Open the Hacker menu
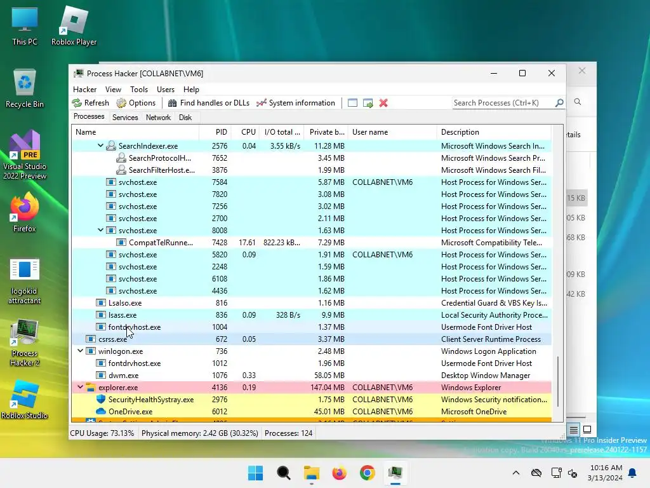650x488 pixels. [84, 90]
